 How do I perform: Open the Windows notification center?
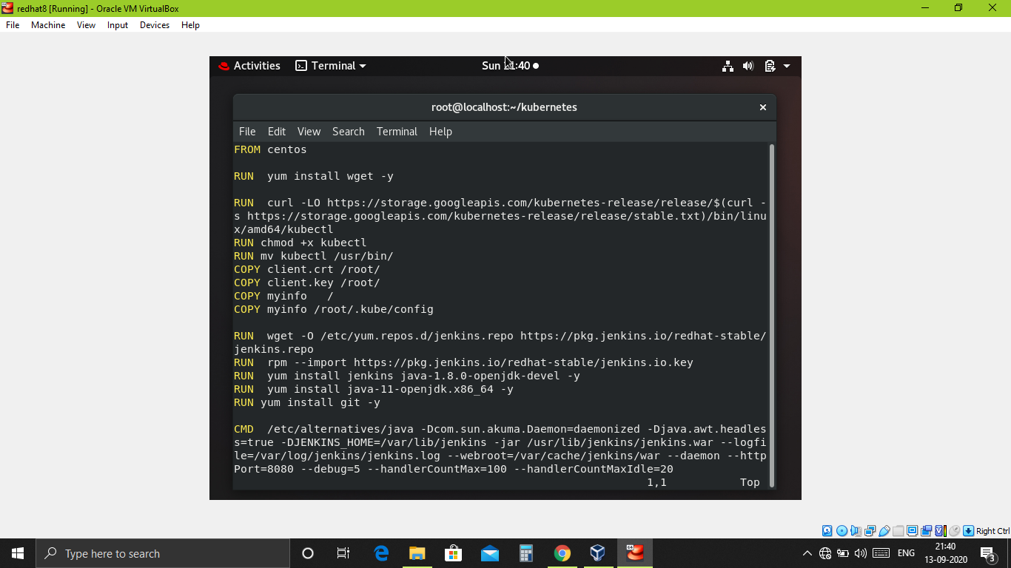(x=987, y=553)
